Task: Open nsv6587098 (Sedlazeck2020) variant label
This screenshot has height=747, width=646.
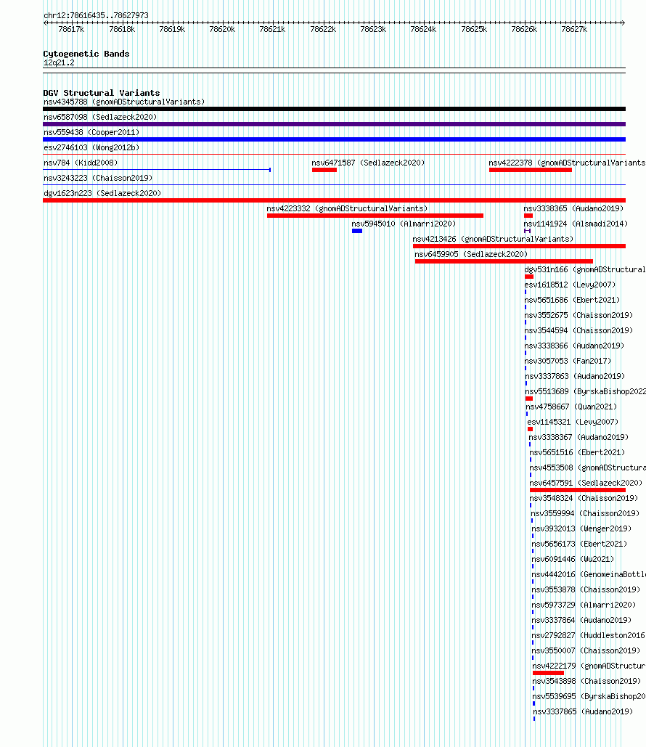Action: click(x=100, y=117)
